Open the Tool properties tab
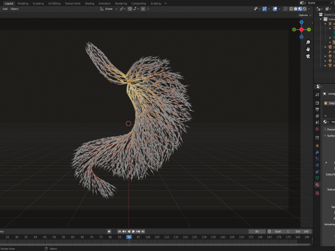The width and height of the screenshot is (335, 251). tap(318, 95)
